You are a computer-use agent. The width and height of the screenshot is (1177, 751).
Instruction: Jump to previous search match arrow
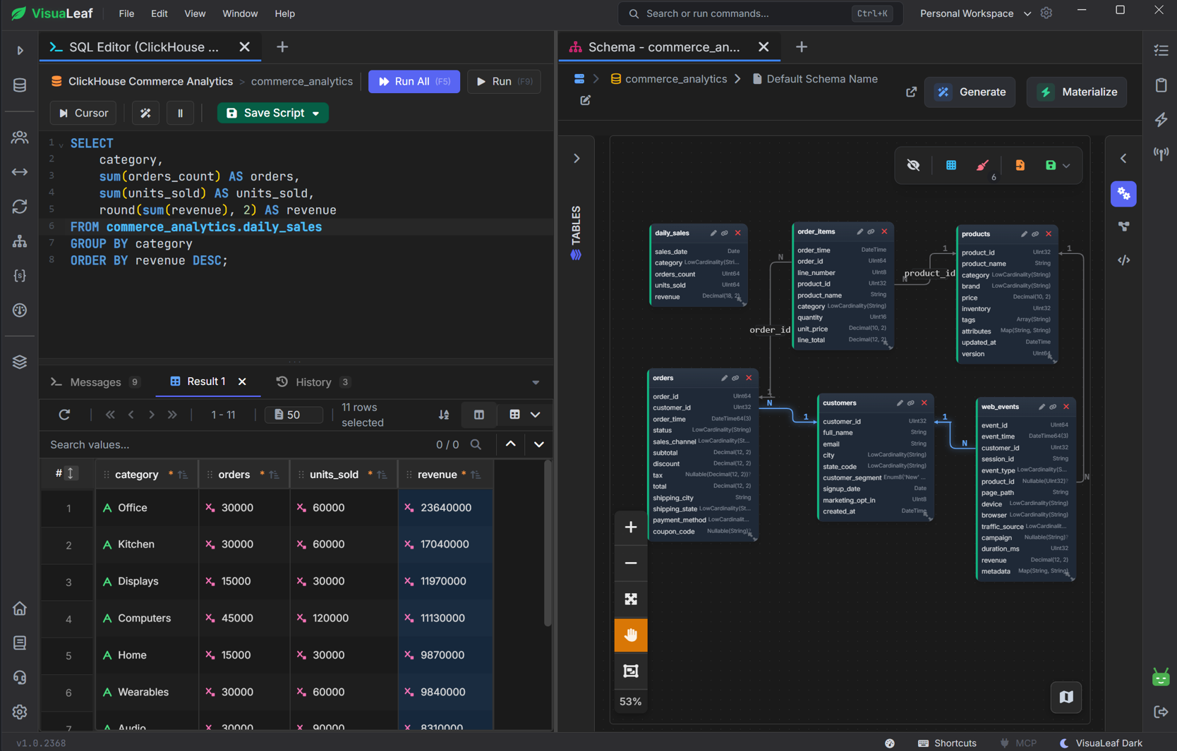pyautogui.click(x=510, y=444)
